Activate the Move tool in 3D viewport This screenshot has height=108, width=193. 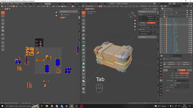(84, 20)
